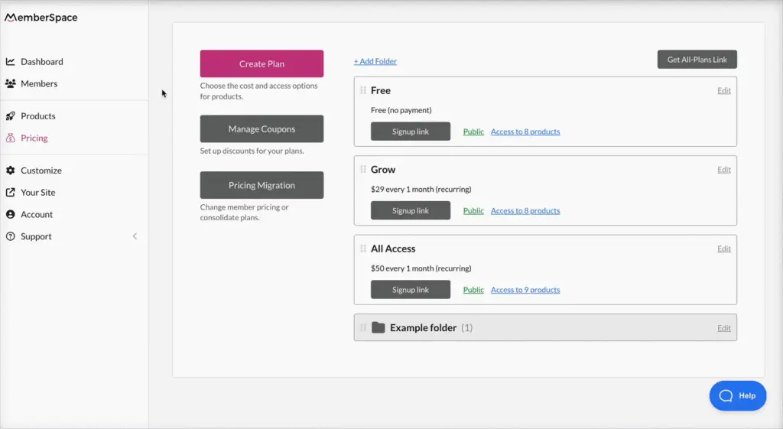
Task: Collapse the sidebar using the chevron arrow
Action: pyautogui.click(x=135, y=236)
